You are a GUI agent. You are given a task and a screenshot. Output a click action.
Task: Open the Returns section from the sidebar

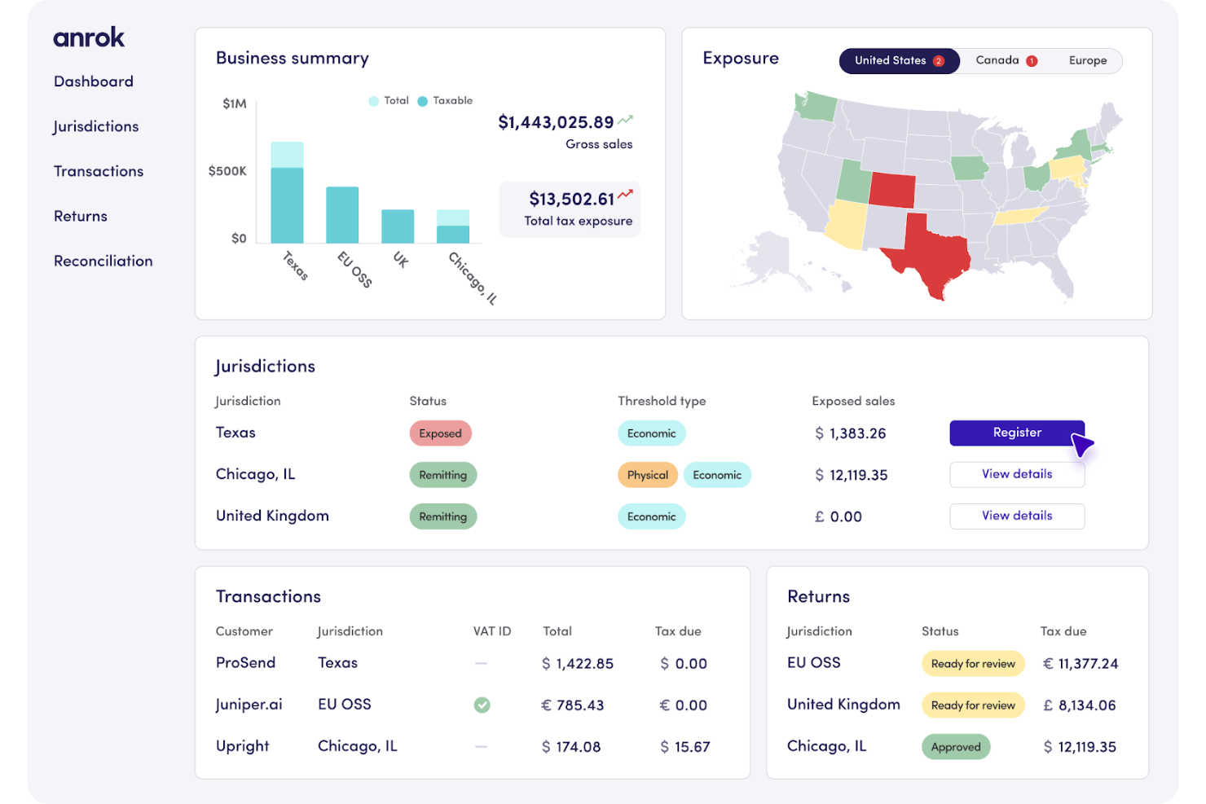(x=80, y=216)
